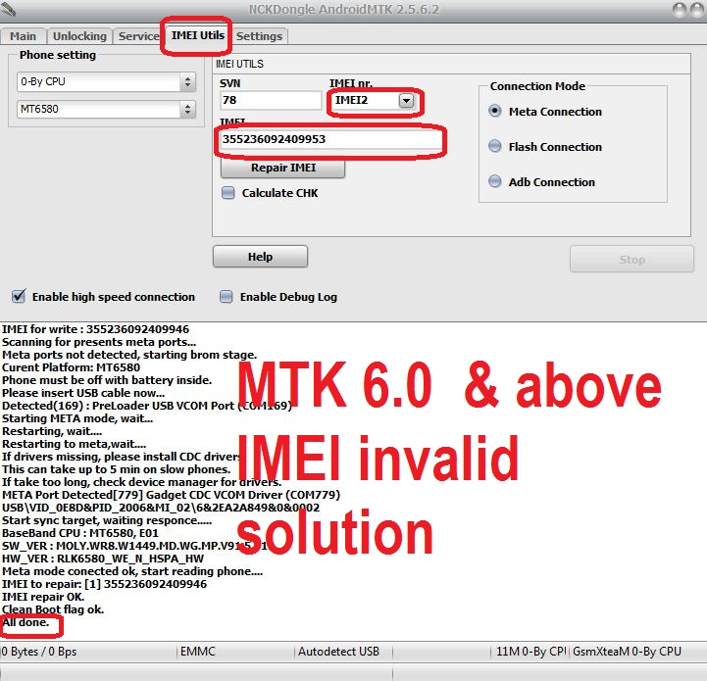Click 'HW_VER' log line
This screenshot has height=681, width=707.
pos(103,559)
